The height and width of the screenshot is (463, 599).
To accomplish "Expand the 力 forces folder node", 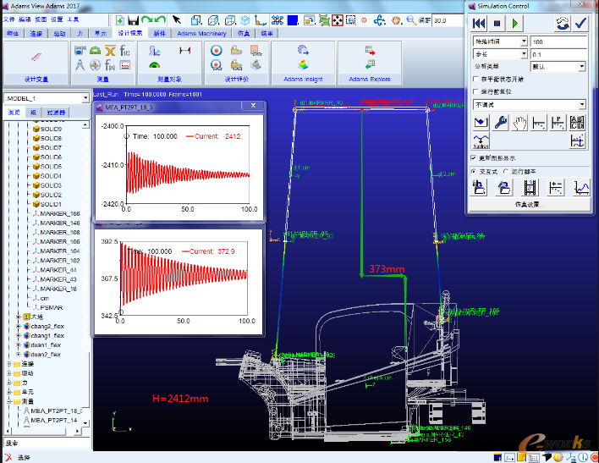I will click(9, 383).
